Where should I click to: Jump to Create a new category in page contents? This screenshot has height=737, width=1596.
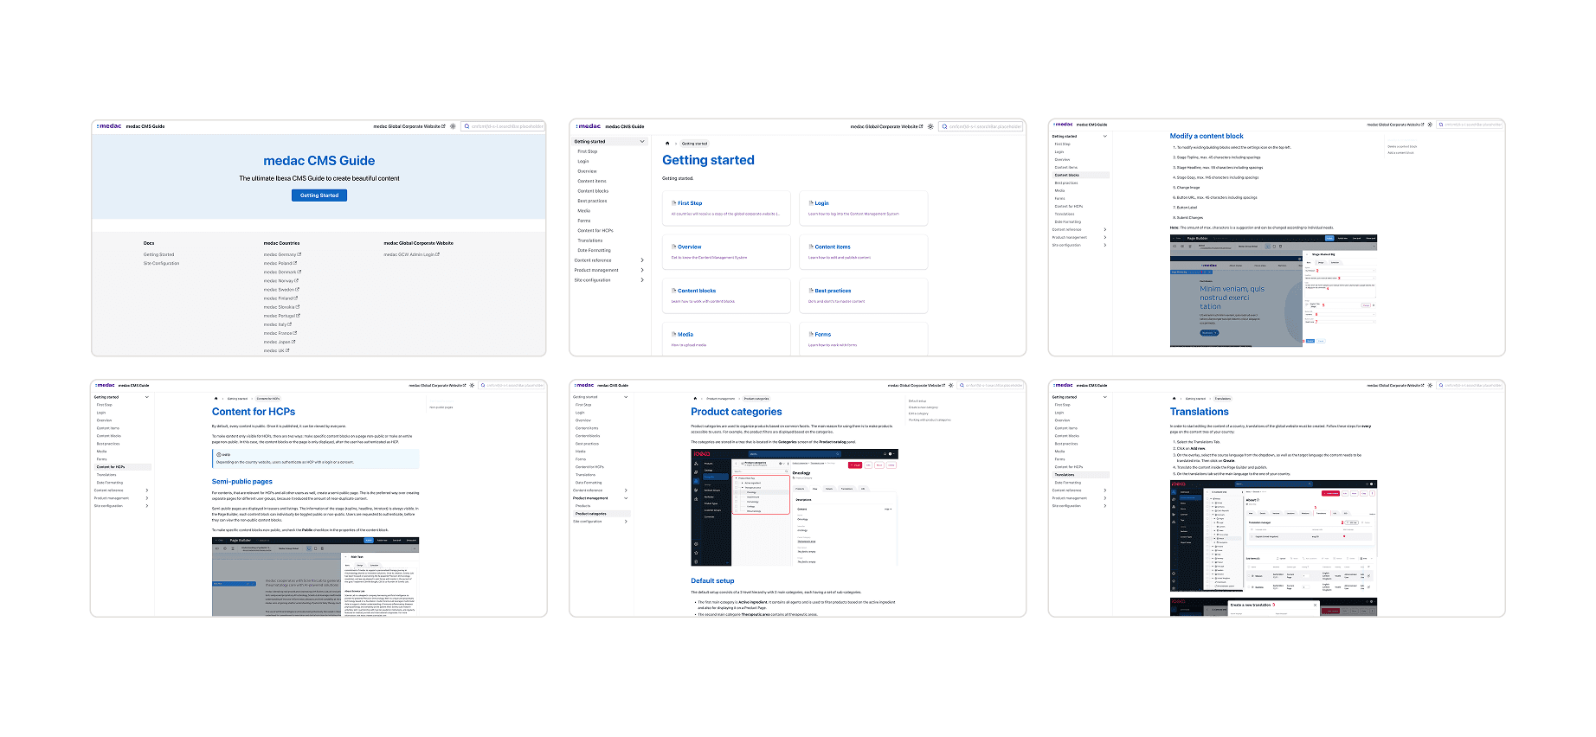click(923, 407)
